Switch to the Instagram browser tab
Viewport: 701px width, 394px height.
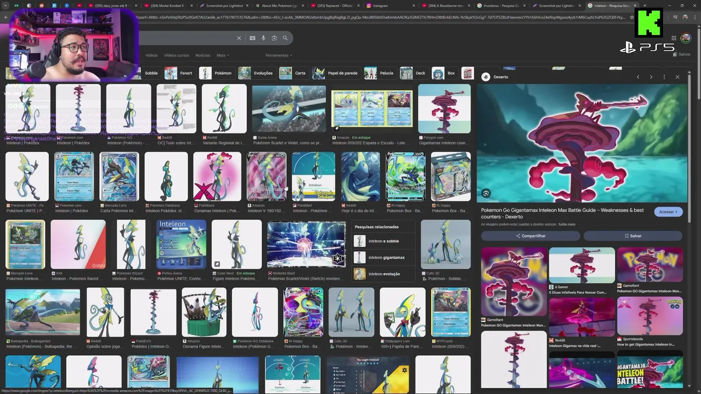(x=386, y=5)
